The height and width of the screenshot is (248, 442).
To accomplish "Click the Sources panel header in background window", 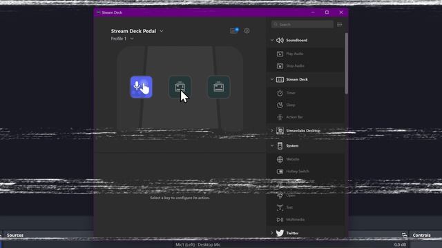I will click(15, 236).
